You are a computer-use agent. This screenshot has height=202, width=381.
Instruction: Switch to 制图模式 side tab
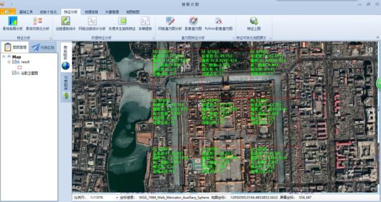[x=66, y=88]
